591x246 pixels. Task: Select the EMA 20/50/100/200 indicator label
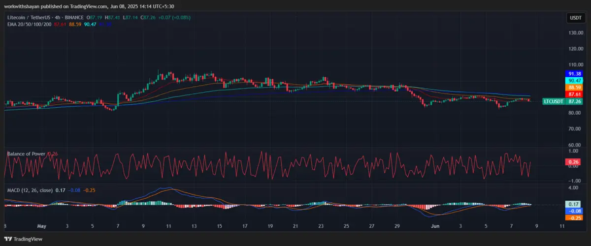click(x=30, y=24)
